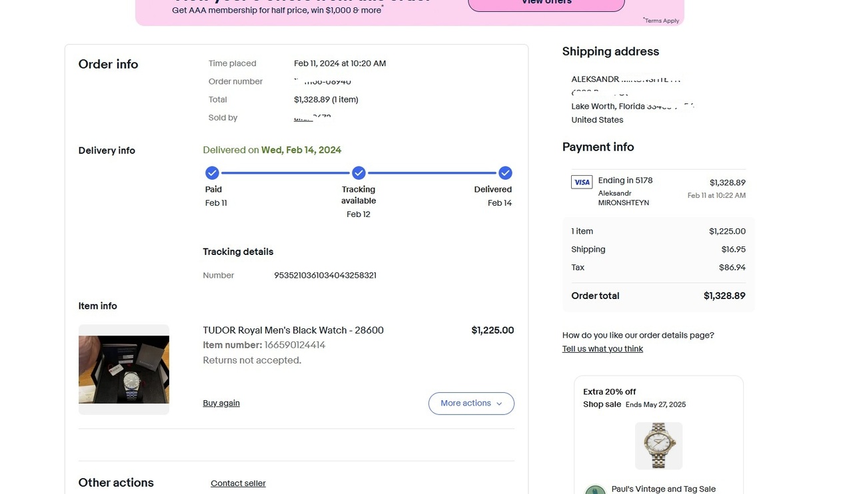Click the Terms Apply banner text
Viewport: 853px width, 494px height.
662,21
